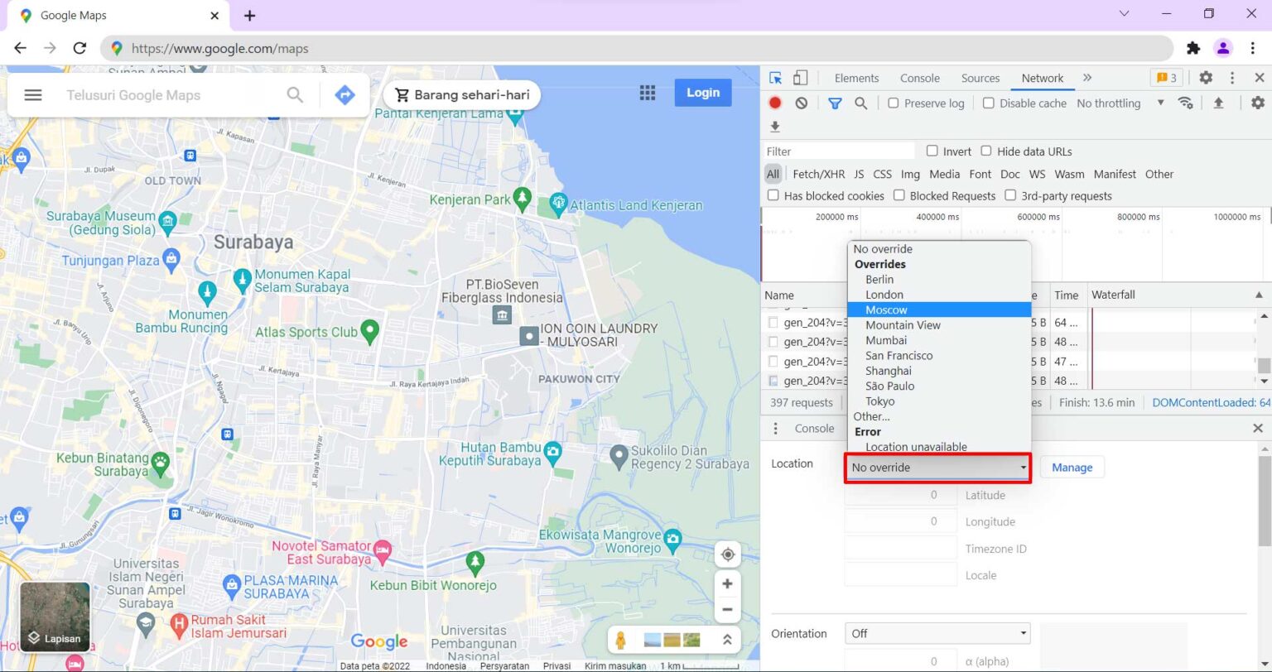Open the Chrome profile avatar

(x=1223, y=48)
